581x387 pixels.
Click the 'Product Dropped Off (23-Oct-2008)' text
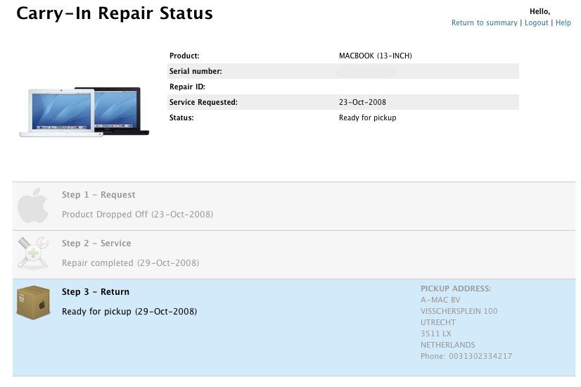137,215
